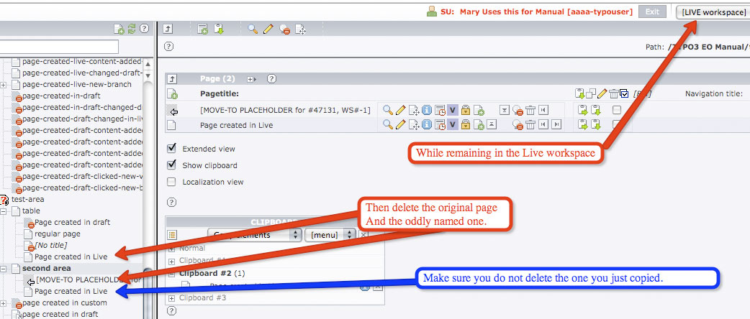Uncheck the Extended view checkbox
This screenshot has width=750, height=319.
[x=171, y=149]
